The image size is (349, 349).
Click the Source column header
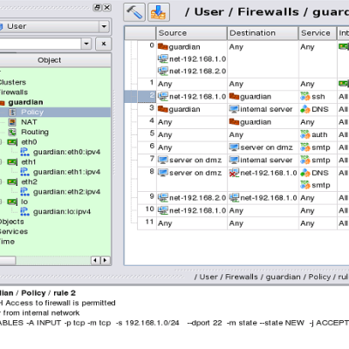coord(192,33)
